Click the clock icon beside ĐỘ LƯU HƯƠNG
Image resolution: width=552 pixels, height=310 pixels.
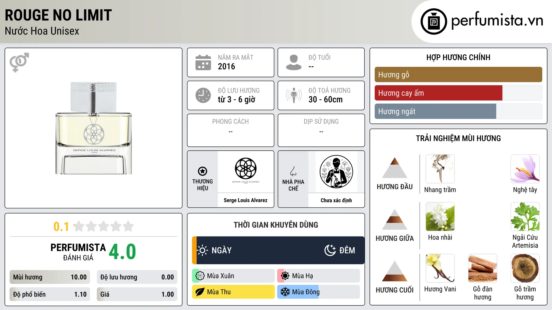click(203, 95)
